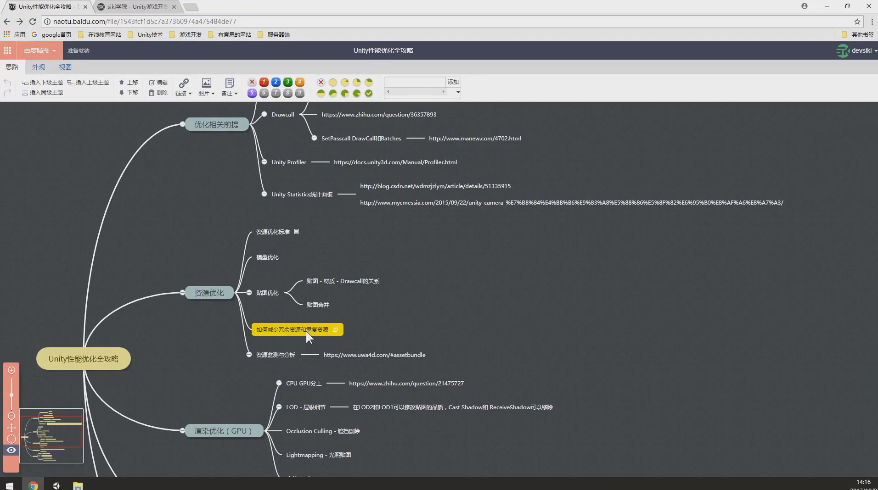The width and height of the screenshot is (878, 490).
Task: Collapse the 贴图优化 node toggle
Action: pyautogui.click(x=249, y=293)
